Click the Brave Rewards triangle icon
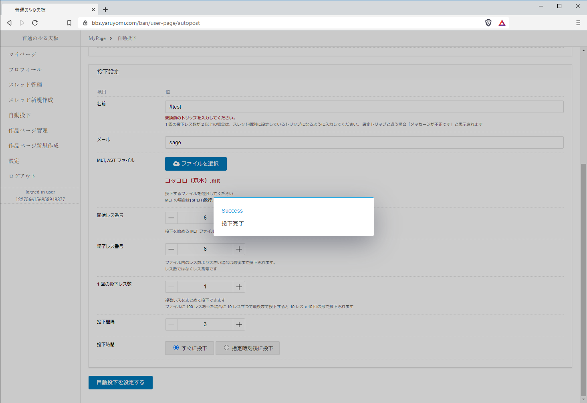587x403 pixels. pyautogui.click(x=502, y=23)
